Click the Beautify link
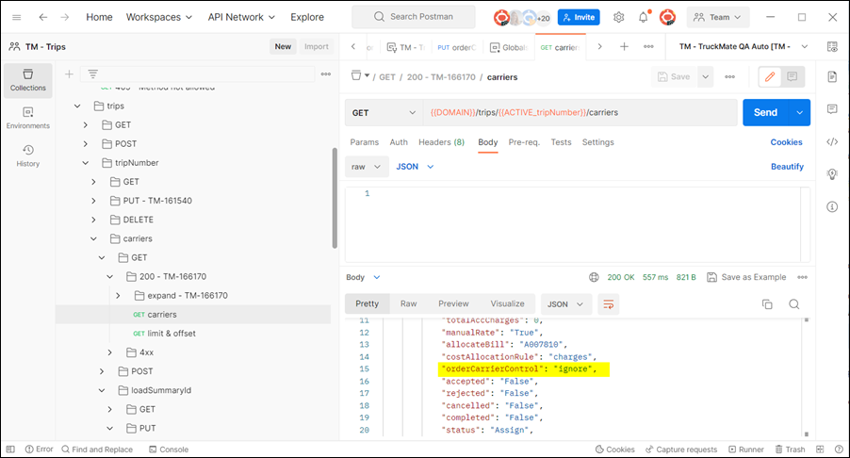The image size is (850, 458). coord(787,167)
